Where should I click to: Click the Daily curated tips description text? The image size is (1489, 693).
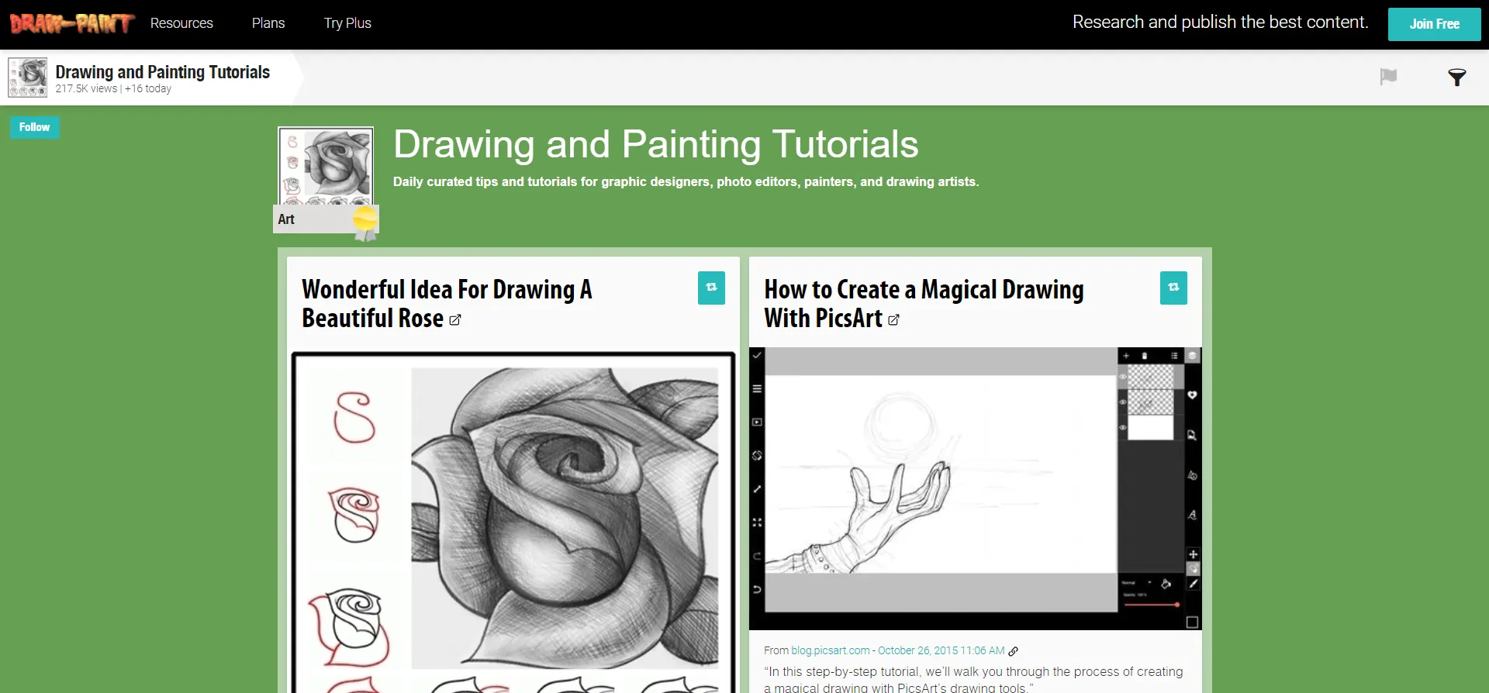click(x=686, y=181)
